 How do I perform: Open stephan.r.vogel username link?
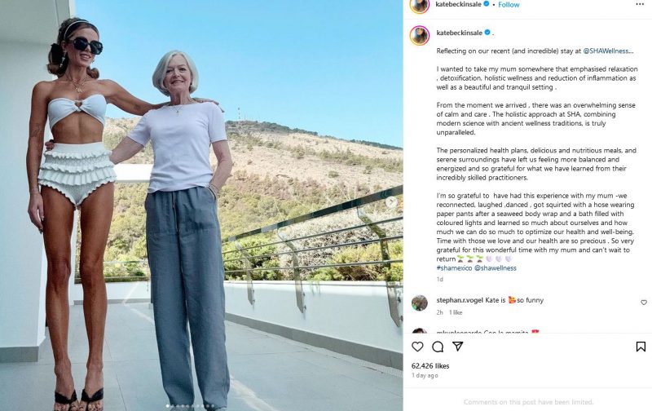pyautogui.click(x=460, y=300)
